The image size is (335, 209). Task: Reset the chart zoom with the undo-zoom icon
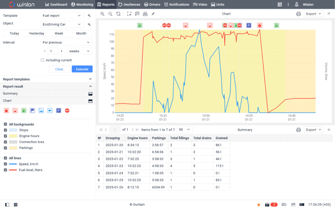[x=118, y=14]
